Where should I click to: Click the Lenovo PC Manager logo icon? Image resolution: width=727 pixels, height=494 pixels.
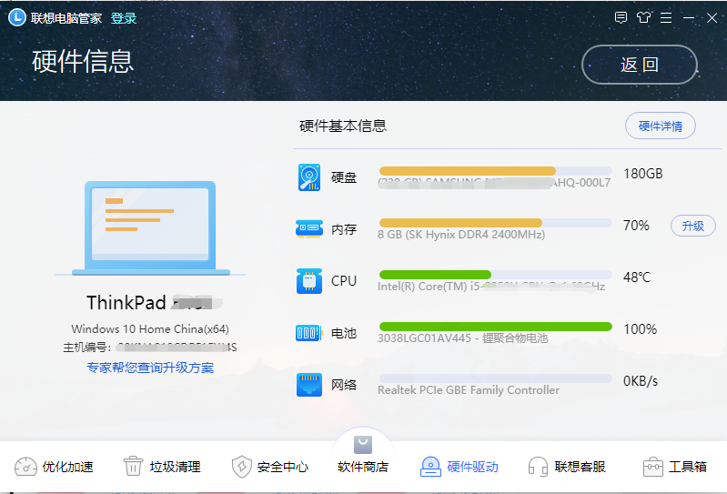point(17,17)
